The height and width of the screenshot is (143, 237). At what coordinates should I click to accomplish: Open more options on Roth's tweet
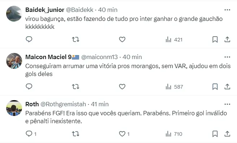pyautogui.click(x=227, y=104)
